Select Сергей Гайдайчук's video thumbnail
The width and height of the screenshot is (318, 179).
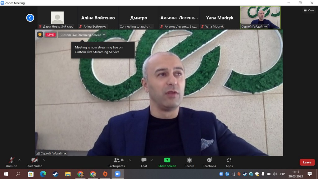tap(260, 18)
